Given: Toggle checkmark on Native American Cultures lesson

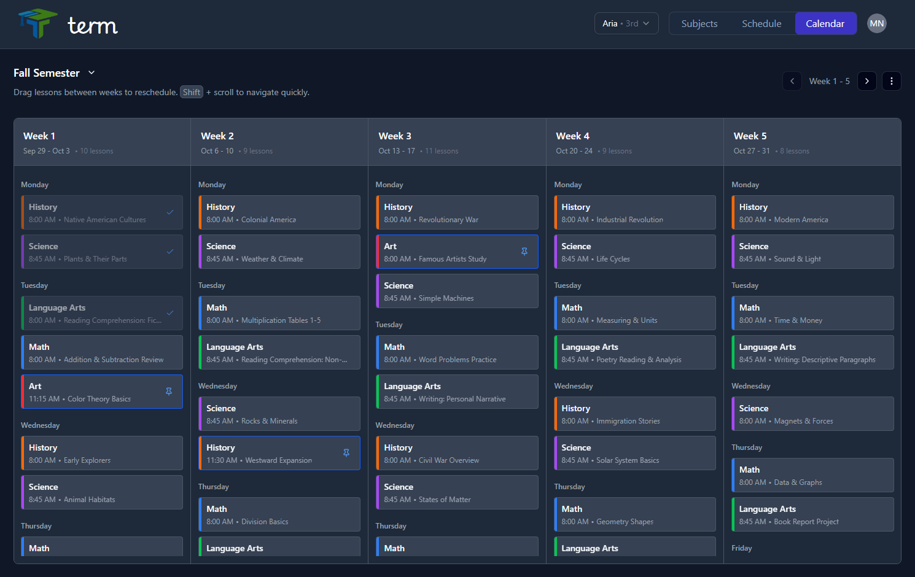Looking at the screenshot, I should (170, 212).
